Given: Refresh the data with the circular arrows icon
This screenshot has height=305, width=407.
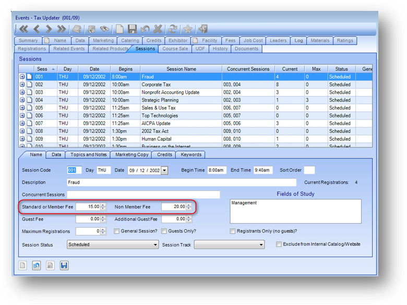Looking at the screenshot, I should tap(173, 29).
